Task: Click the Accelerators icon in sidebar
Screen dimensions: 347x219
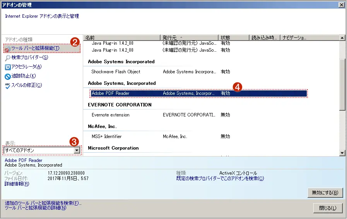Action: pyautogui.click(x=8, y=67)
